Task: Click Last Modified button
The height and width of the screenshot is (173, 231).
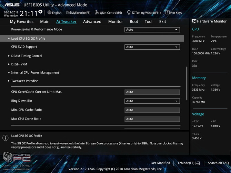Action: [160, 163]
